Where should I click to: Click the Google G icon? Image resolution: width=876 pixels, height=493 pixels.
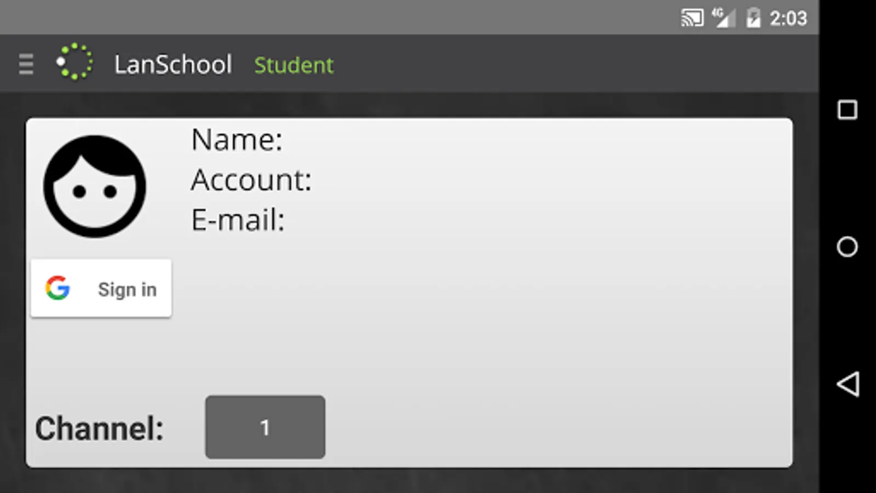tap(59, 288)
